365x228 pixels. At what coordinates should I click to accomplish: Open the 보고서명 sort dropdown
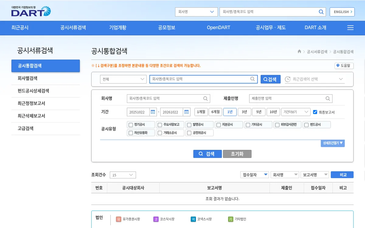click(315, 175)
